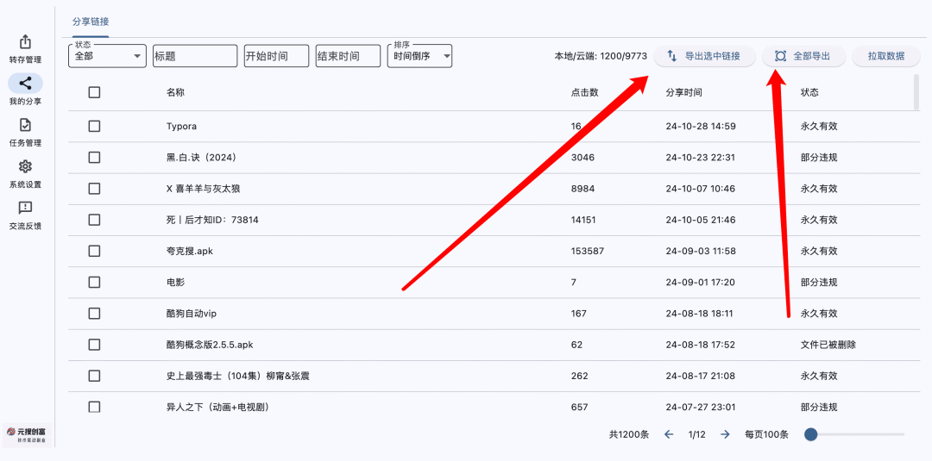Open 任务管理 task icon in sidebar
This screenshot has width=932, height=461.
(x=25, y=125)
